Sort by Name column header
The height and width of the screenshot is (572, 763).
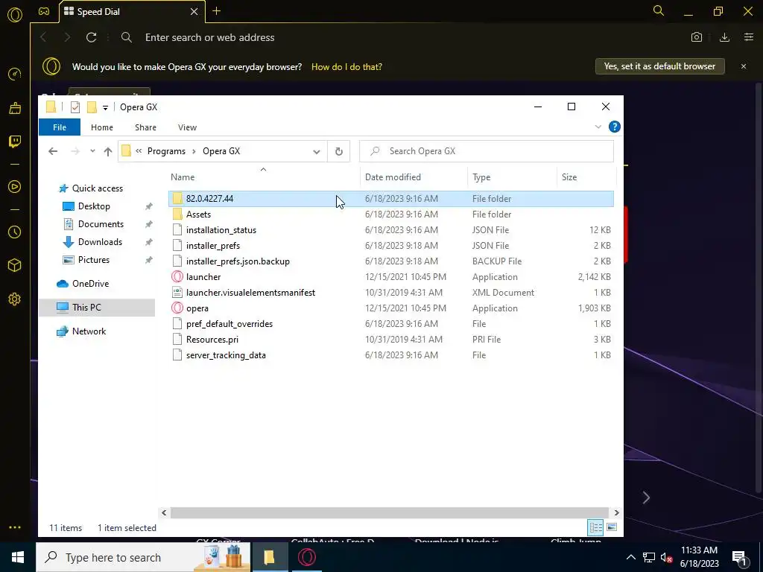[x=263, y=177]
